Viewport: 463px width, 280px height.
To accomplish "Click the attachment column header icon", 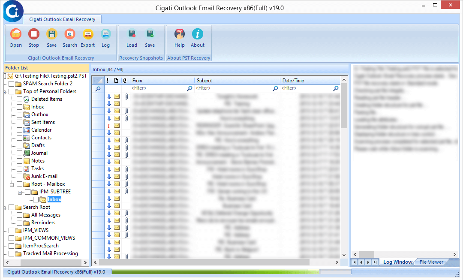I will click(125, 80).
